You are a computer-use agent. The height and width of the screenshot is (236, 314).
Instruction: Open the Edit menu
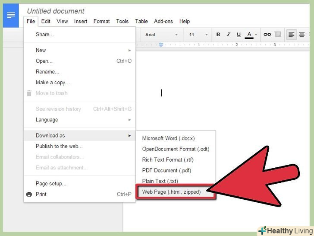[x=46, y=21]
